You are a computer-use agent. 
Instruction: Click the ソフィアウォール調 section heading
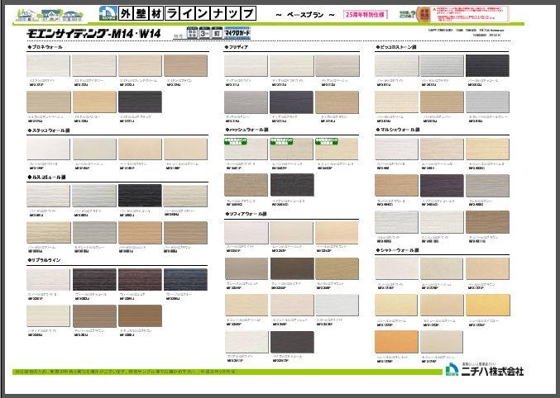click(x=246, y=214)
